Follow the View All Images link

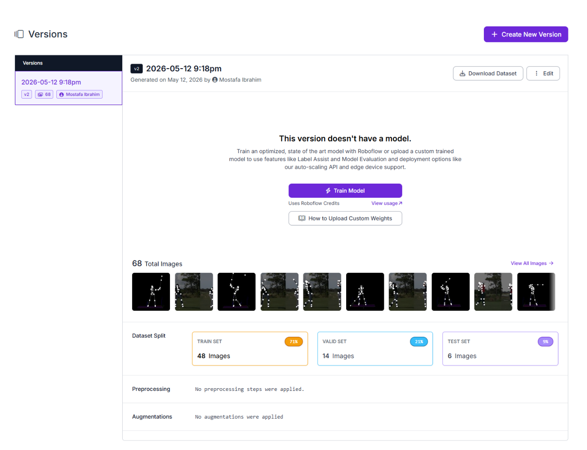pos(532,263)
